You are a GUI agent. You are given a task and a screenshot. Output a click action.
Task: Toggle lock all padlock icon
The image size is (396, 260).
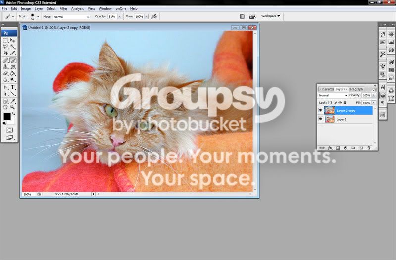tap(345, 103)
